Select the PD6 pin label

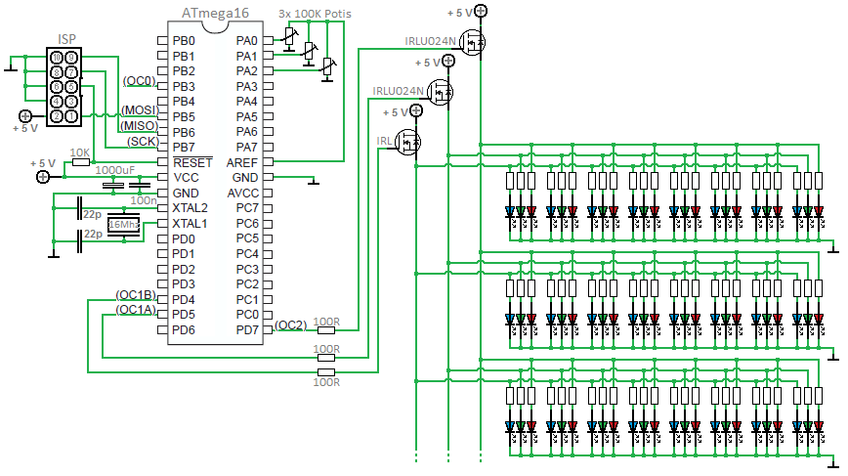pos(184,330)
